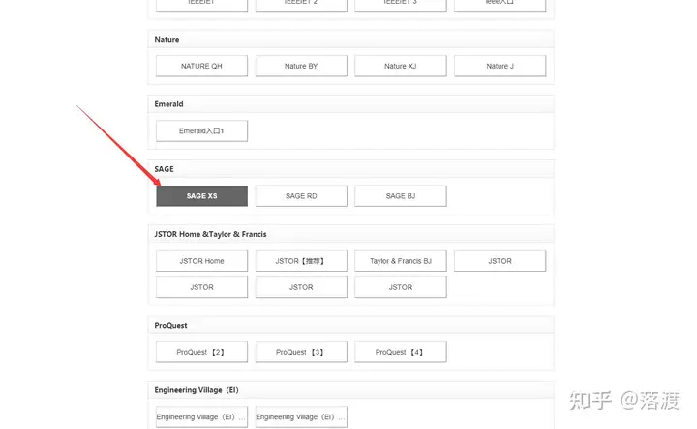Viewport: 697px width, 429px height.
Task: Click the Emerald section heading
Action: click(168, 104)
